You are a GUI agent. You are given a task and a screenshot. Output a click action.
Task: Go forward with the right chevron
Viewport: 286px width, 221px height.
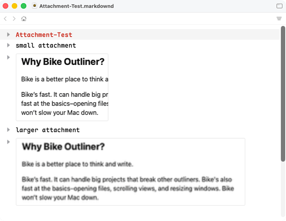14,19
